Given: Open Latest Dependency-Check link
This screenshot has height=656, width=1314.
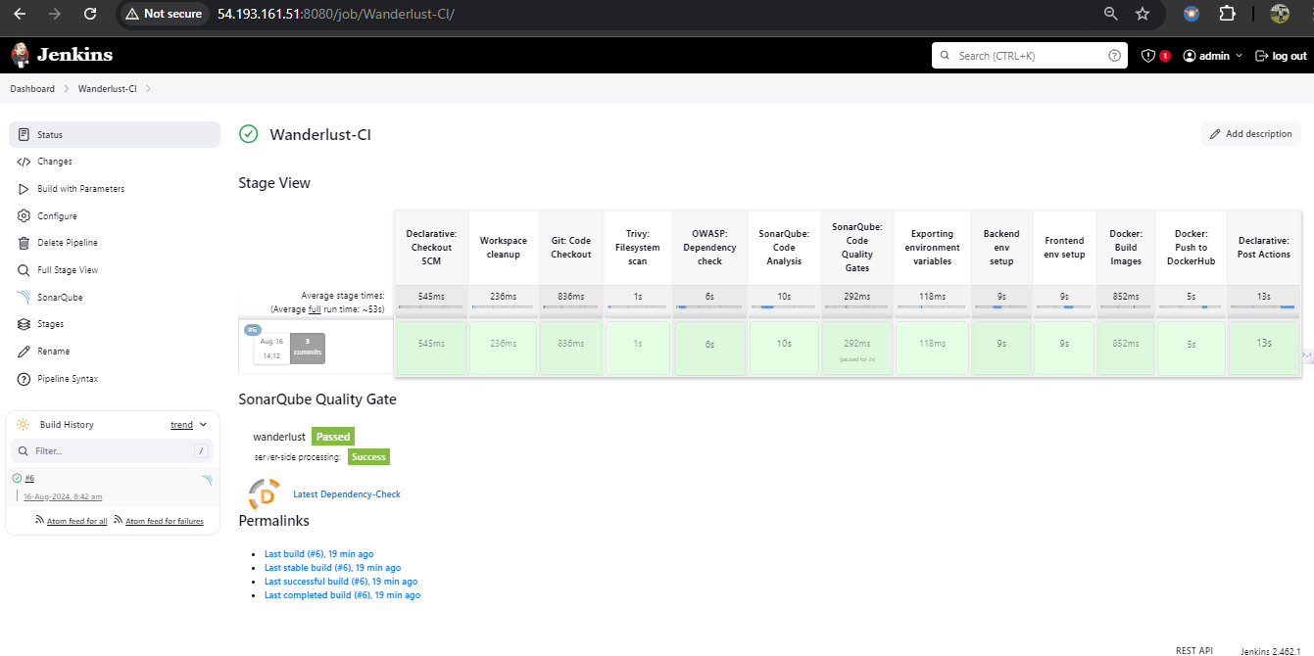Looking at the screenshot, I should point(347,494).
